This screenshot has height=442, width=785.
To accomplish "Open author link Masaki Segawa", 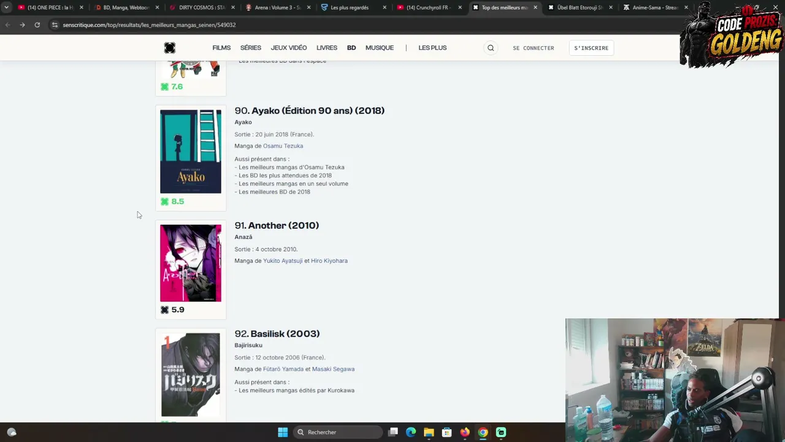I will pyautogui.click(x=333, y=370).
